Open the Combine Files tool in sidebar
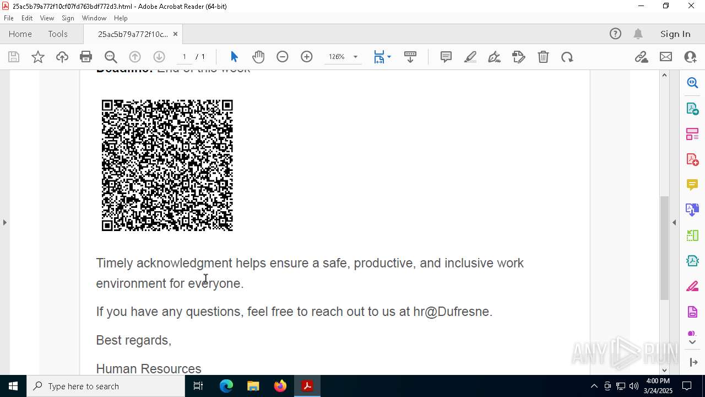705x397 pixels. pos(692,210)
